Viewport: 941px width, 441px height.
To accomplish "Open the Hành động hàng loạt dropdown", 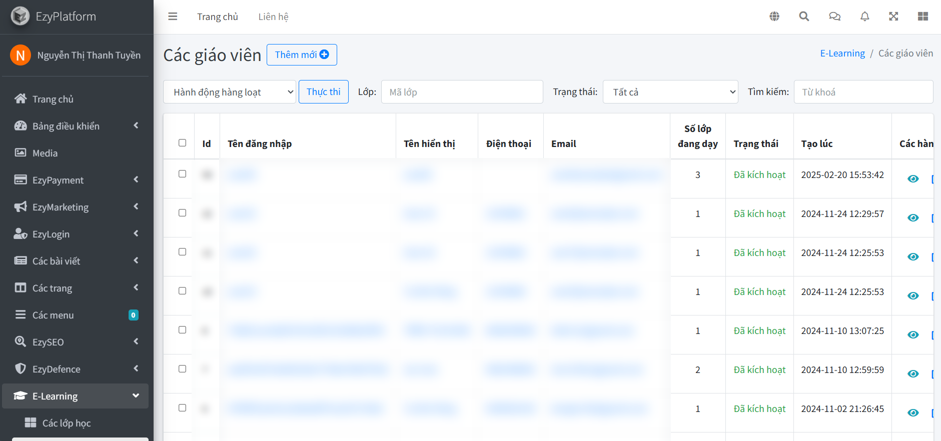I will pos(230,92).
